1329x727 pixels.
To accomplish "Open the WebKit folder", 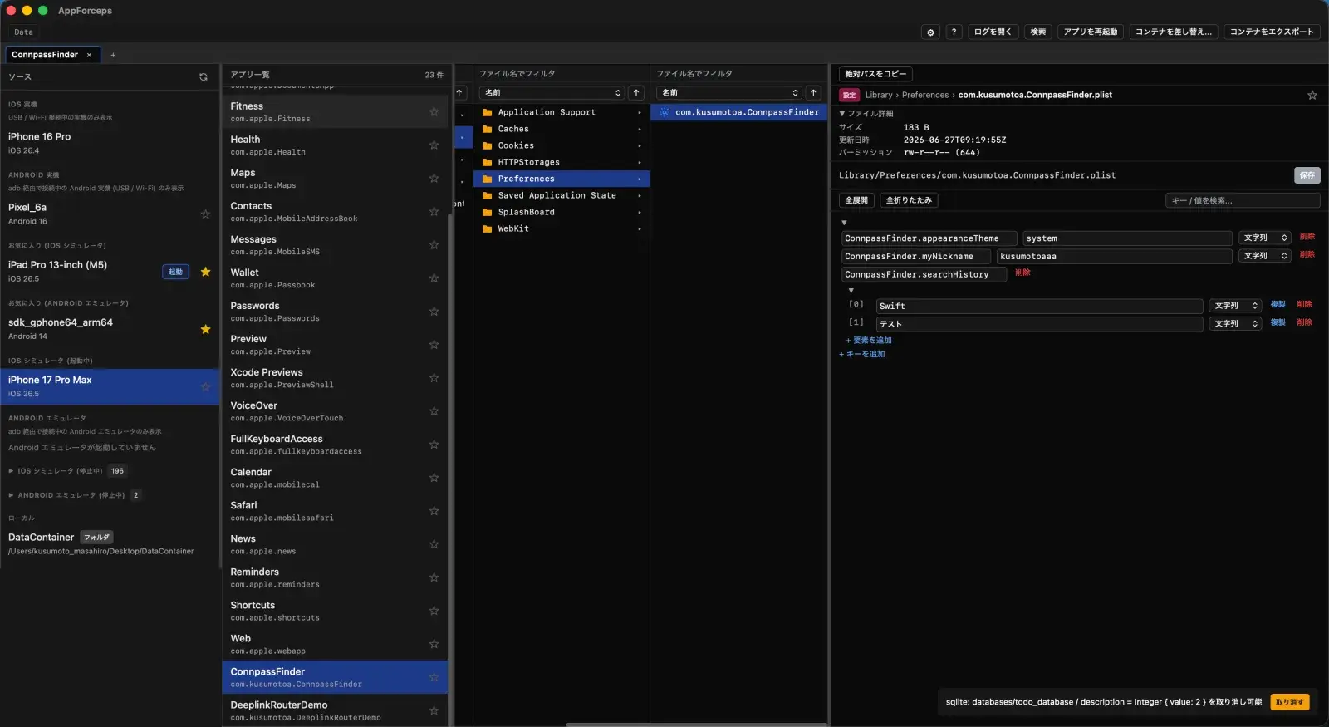I will tap(562, 228).
